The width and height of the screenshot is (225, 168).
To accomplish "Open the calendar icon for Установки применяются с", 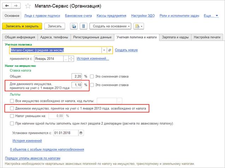I will coord(81,133).
